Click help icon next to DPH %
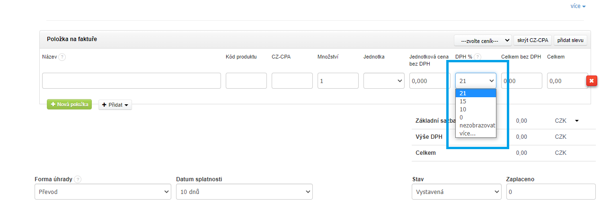610x202 pixels. pyautogui.click(x=477, y=57)
